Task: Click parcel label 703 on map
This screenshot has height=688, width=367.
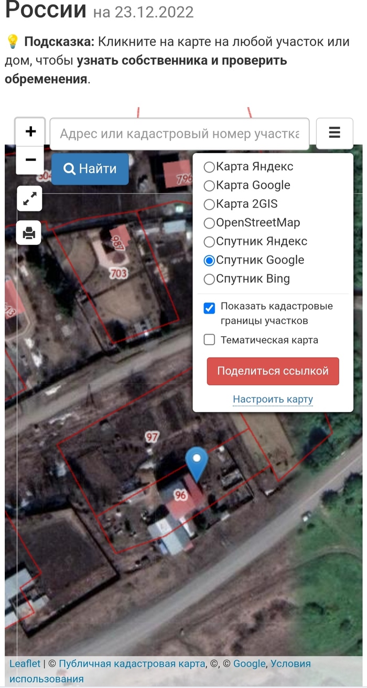Action: coord(118,273)
